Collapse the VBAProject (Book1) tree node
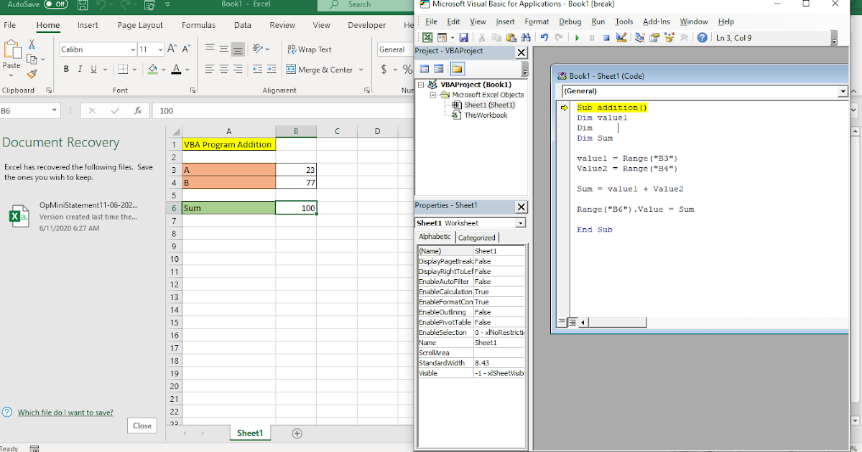Screen dimensions: 862x452 (422, 85)
